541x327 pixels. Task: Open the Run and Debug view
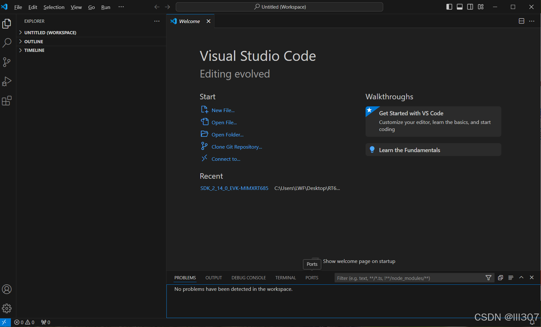coord(7,81)
